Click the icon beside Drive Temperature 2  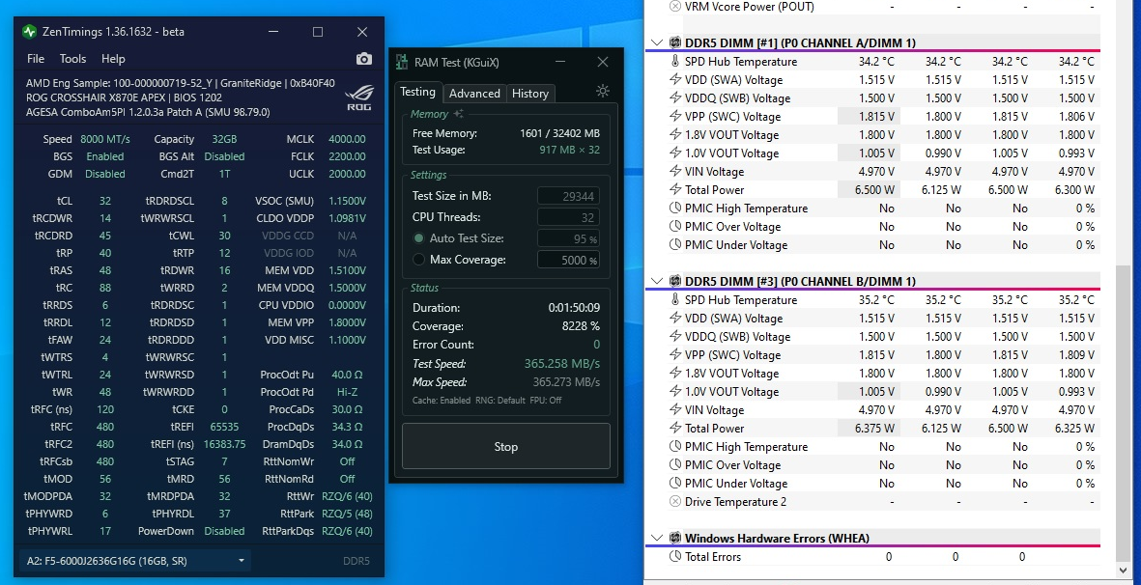pos(674,501)
